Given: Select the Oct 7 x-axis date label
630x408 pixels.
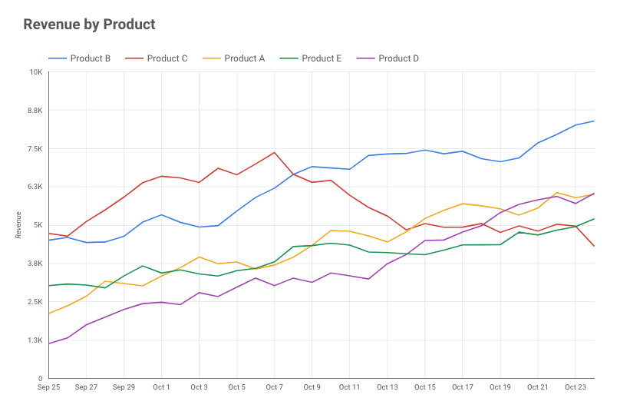Looking at the screenshot, I should (x=275, y=387).
